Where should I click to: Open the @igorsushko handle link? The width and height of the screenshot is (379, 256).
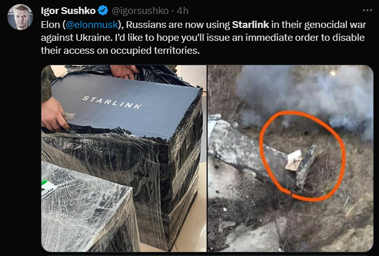pyautogui.click(x=140, y=11)
